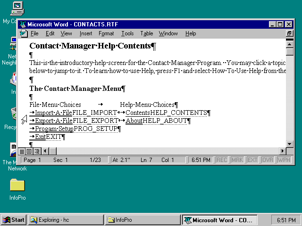Viewport: 302px width, 226px height.
Task: Select the InfoPro folder on desktop
Action: pos(17,185)
